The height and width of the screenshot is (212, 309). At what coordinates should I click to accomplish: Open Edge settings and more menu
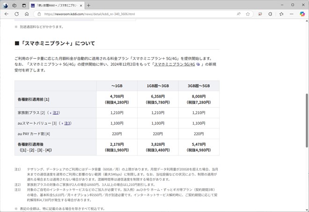click(292, 14)
